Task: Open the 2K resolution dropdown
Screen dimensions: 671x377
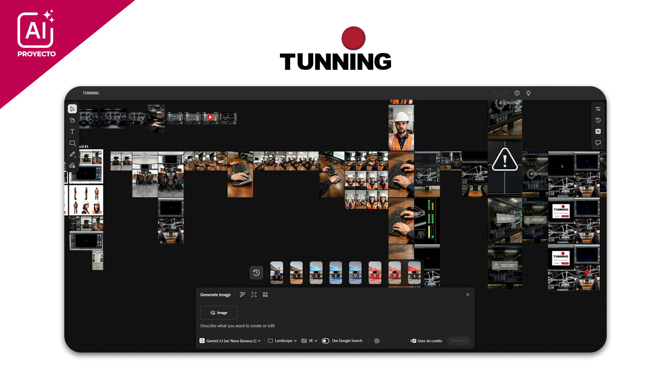Action: coord(309,341)
